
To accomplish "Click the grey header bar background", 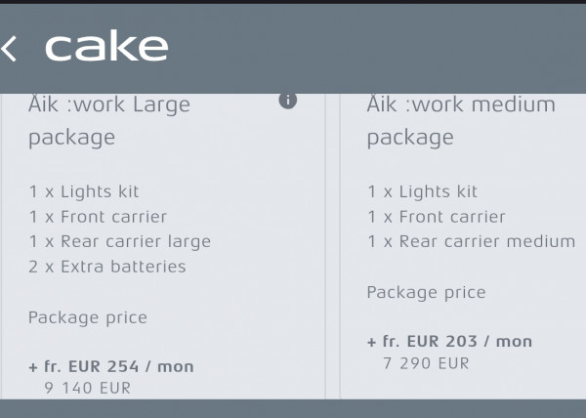I will coord(391,47).
